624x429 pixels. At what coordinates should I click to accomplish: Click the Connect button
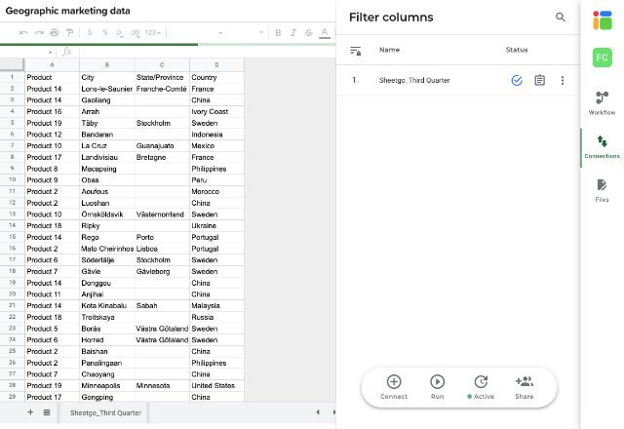tap(394, 387)
